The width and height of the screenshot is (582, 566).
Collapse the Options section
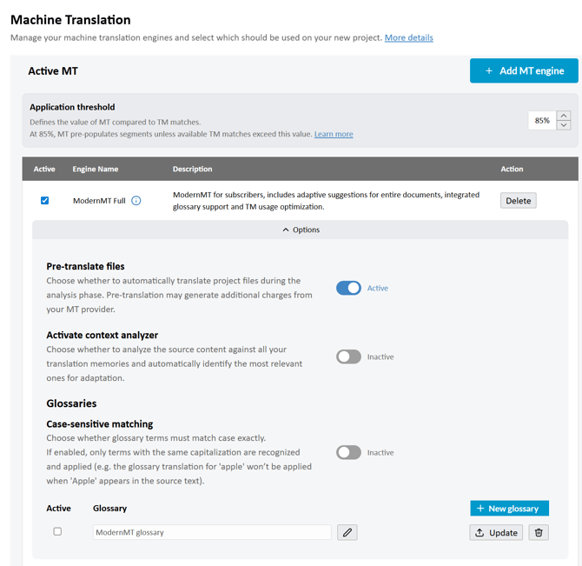coord(301,230)
